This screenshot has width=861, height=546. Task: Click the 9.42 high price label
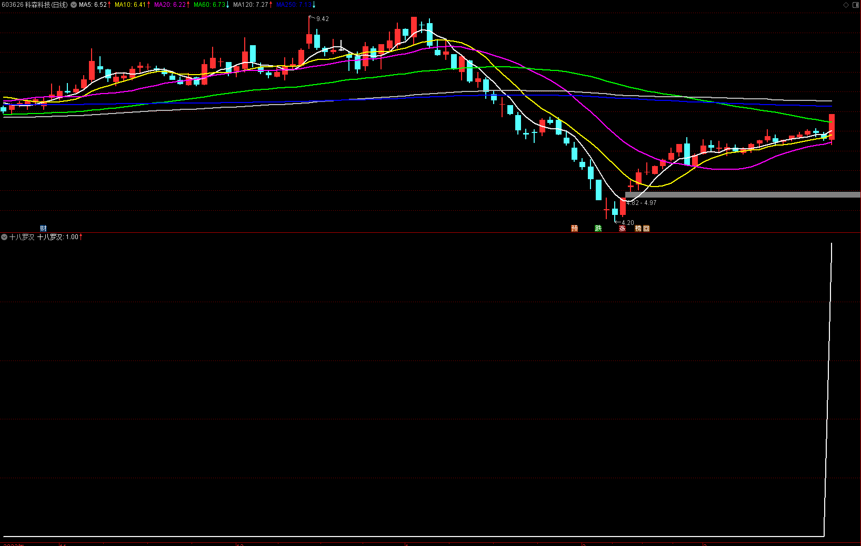[322, 19]
